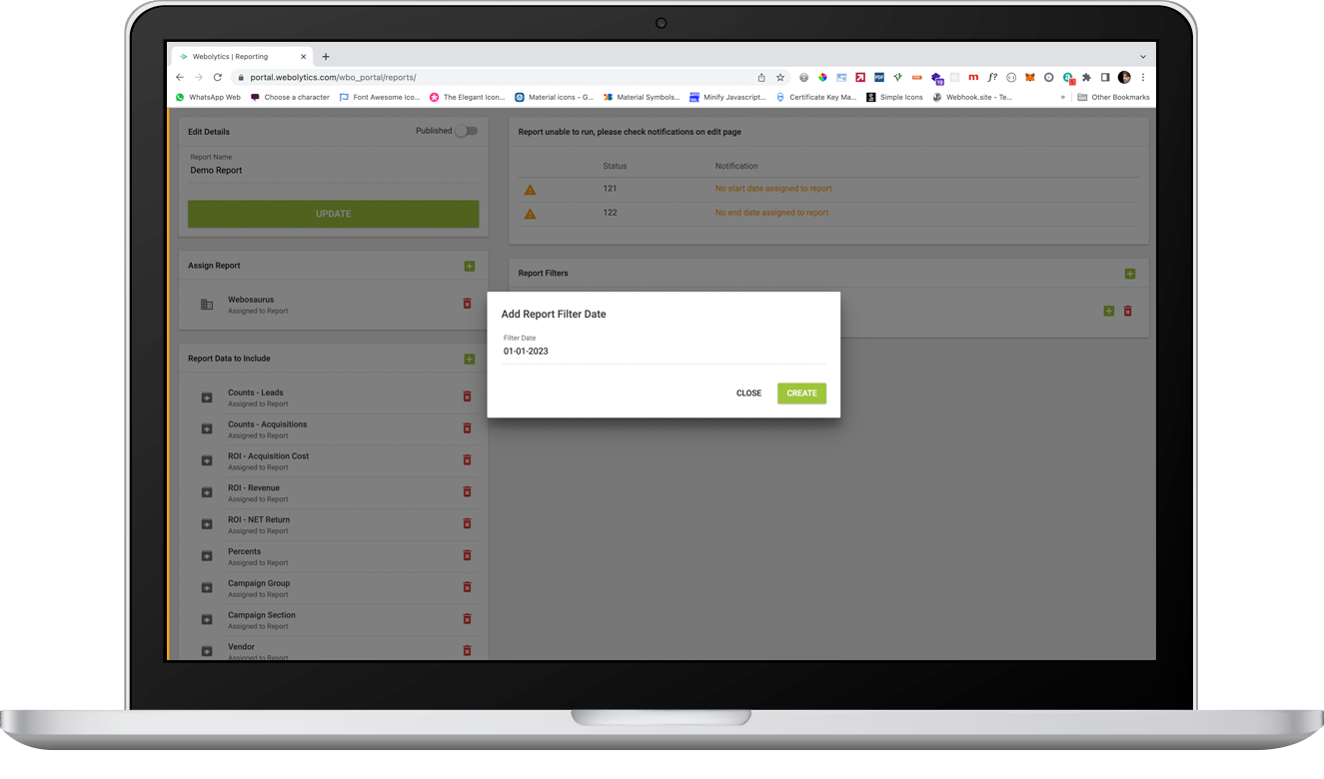This screenshot has height=779, width=1324.
Task: Add a new Report Filter plus icon
Action: (1130, 274)
